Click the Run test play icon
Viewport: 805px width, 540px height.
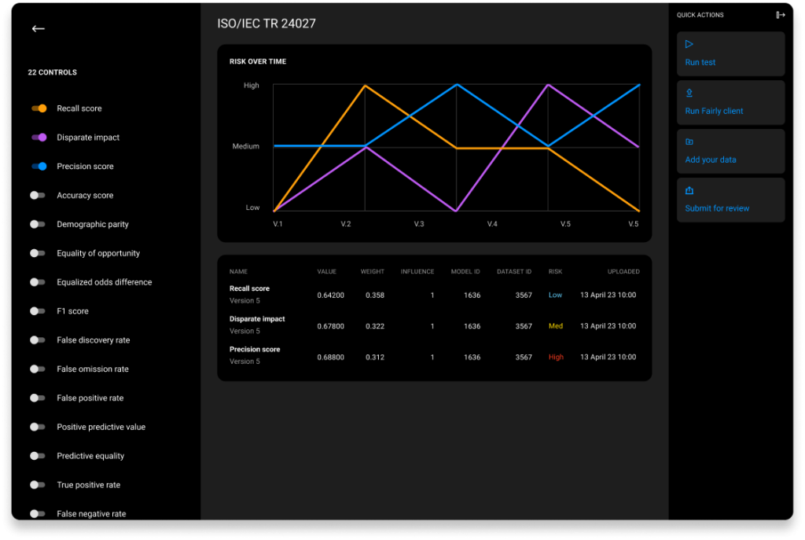pos(689,44)
